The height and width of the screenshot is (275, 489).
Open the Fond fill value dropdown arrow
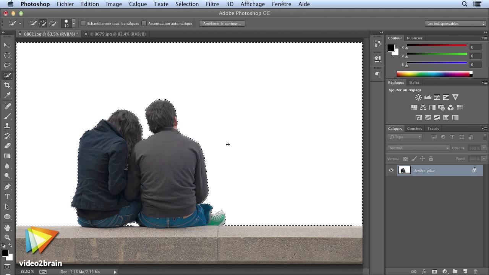click(484, 159)
